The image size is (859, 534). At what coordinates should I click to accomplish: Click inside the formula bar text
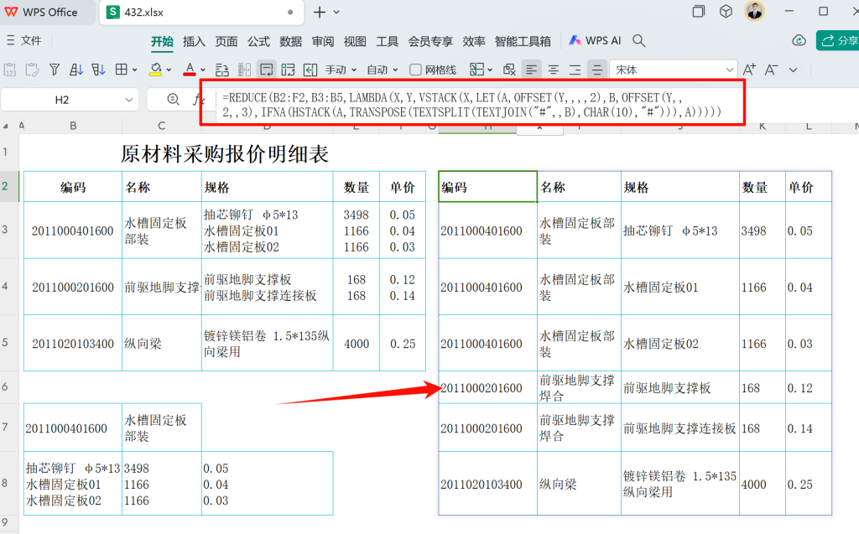pyautogui.click(x=472, y=105)
